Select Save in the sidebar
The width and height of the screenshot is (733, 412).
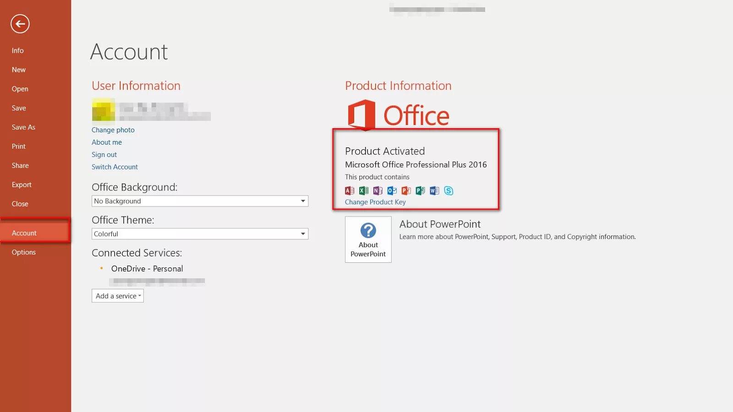(x=19, y=108)
